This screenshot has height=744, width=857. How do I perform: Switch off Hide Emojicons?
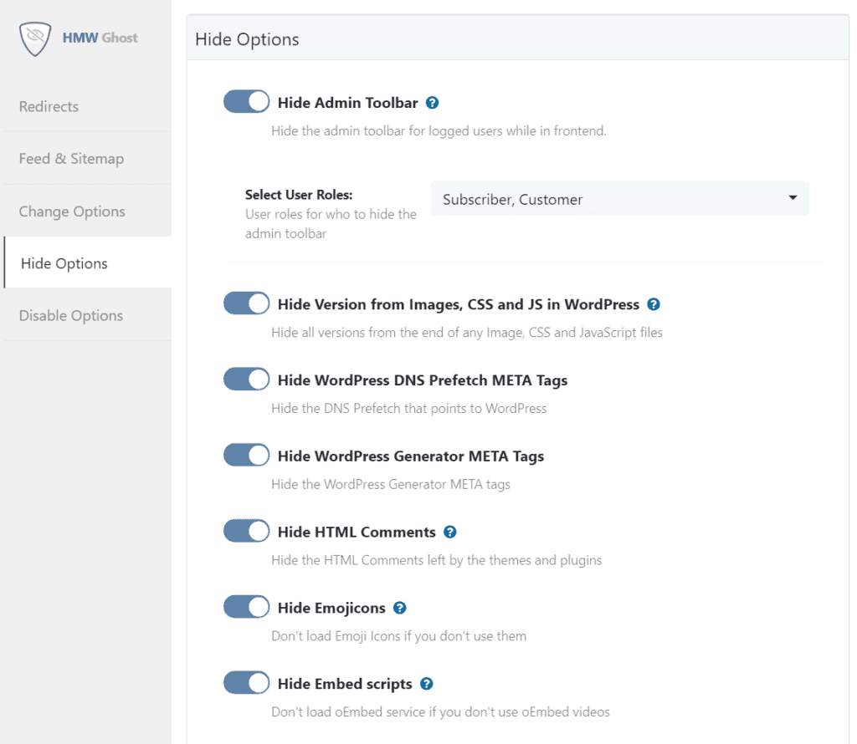pyautogui.click(x=246, y=607)
